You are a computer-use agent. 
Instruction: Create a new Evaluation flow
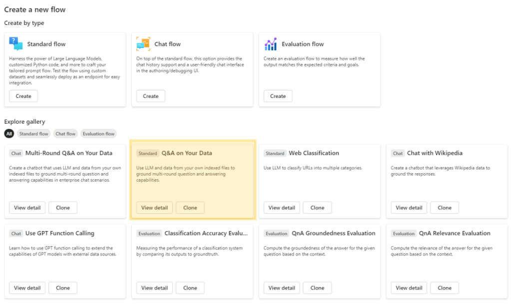tap(278, 96)
